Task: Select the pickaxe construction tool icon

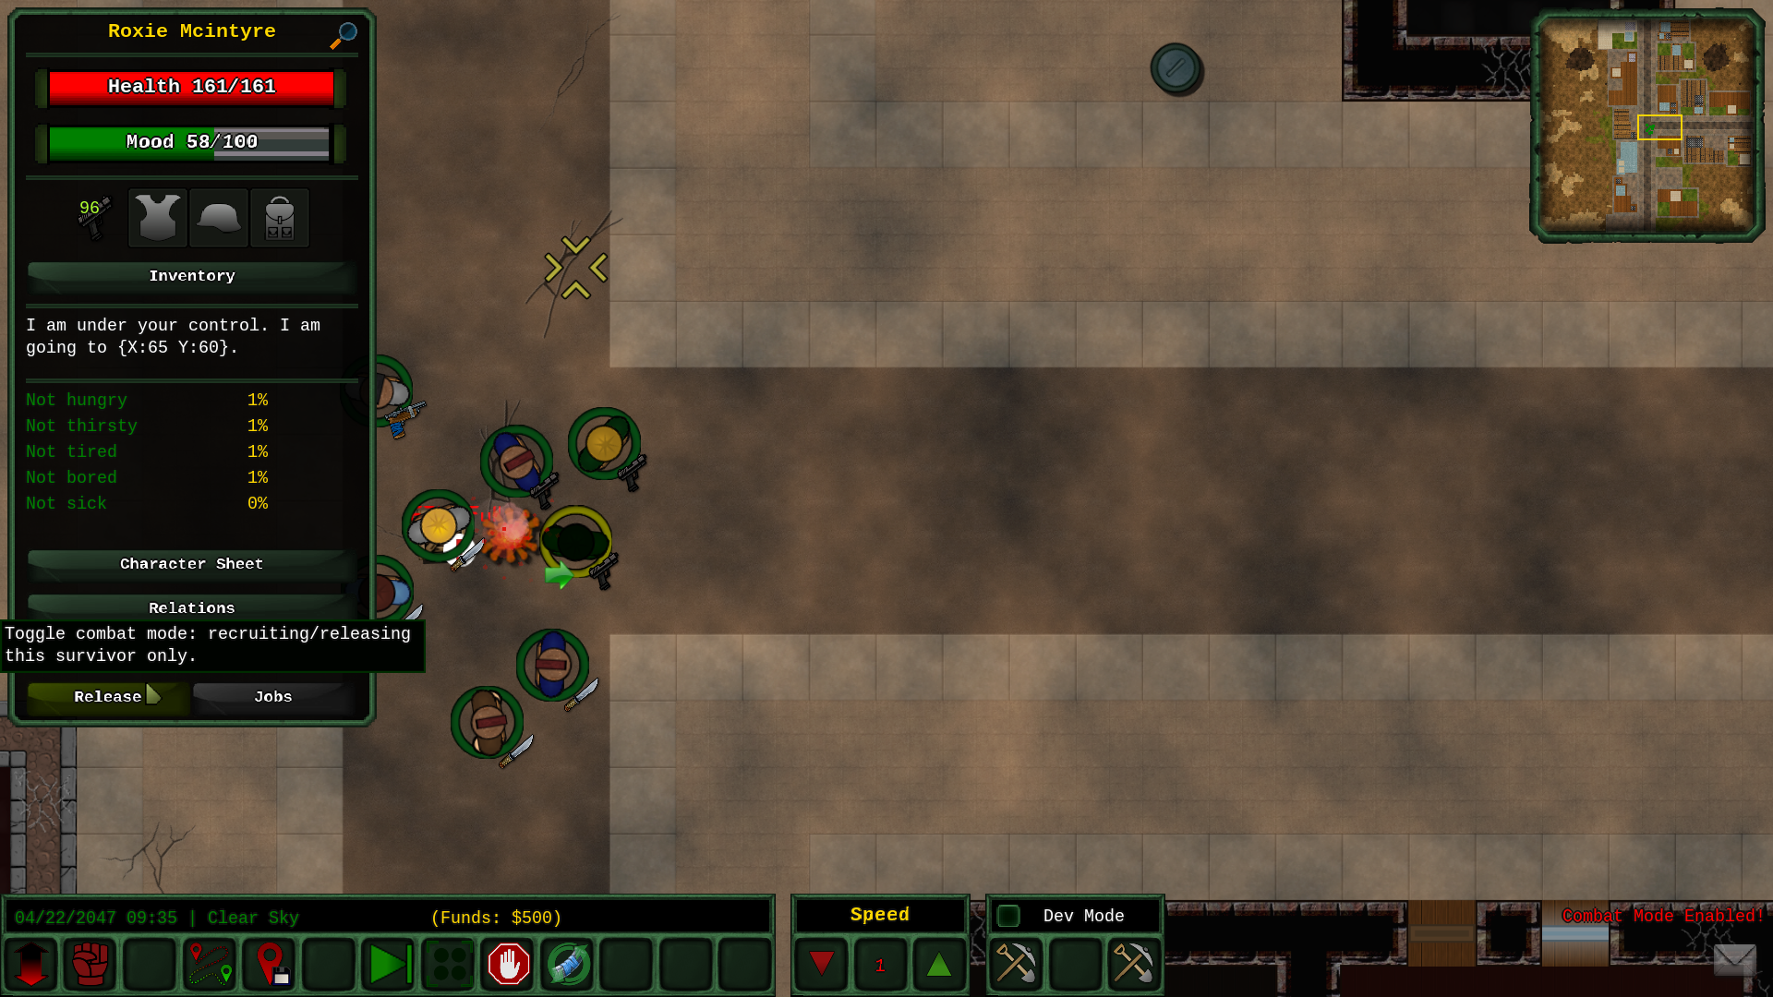Action: point(1016,964)
